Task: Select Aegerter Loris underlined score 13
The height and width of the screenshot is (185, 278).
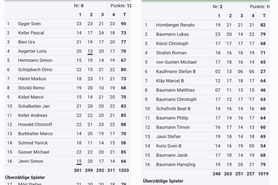Action: 90,51
